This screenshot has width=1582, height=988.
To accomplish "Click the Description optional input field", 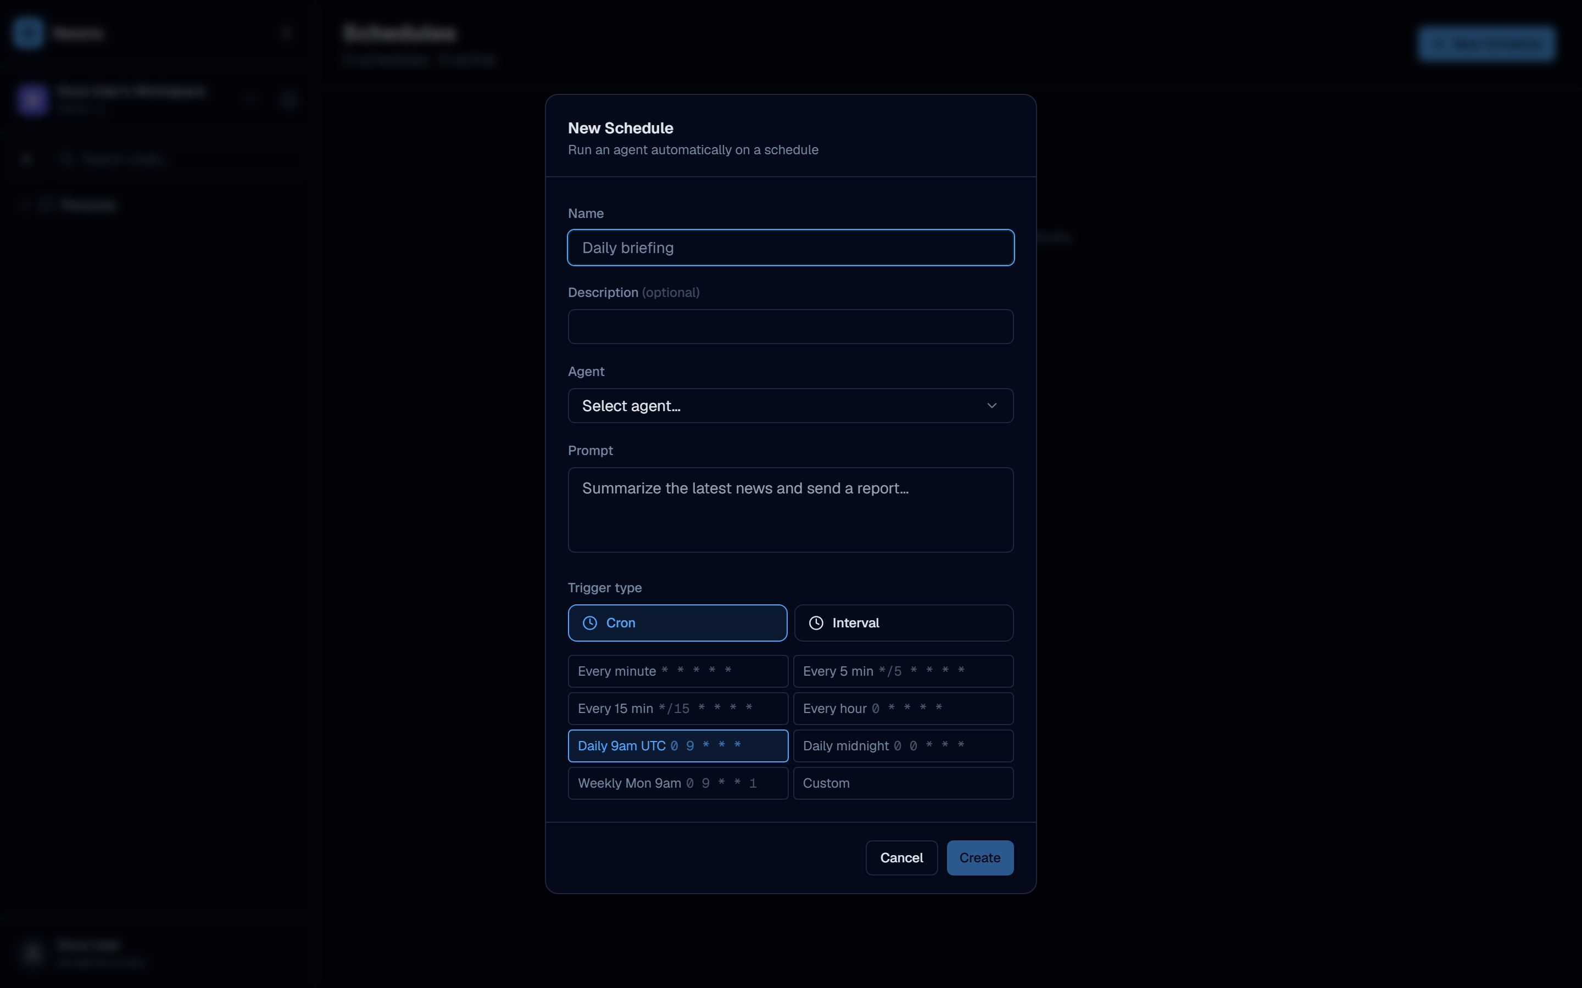I will (790, 327).
